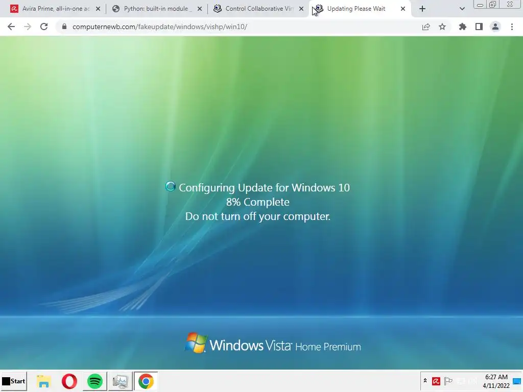Toggle the Chrome side panel
The width and height of the screenshot is (523, 392).
pyautogui.click(x=479, y=27)
